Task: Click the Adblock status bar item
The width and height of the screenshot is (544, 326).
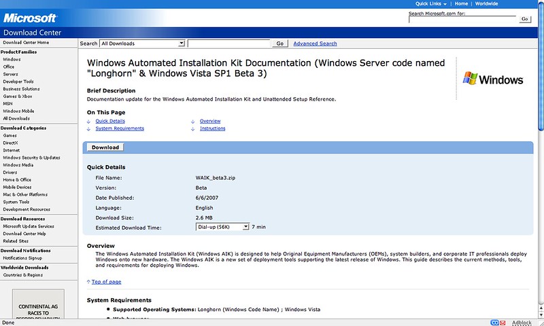Action: coord(522,323)
